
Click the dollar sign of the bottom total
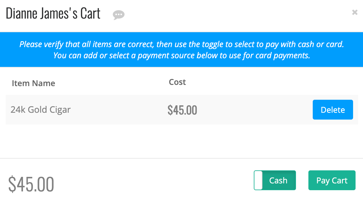12,184
